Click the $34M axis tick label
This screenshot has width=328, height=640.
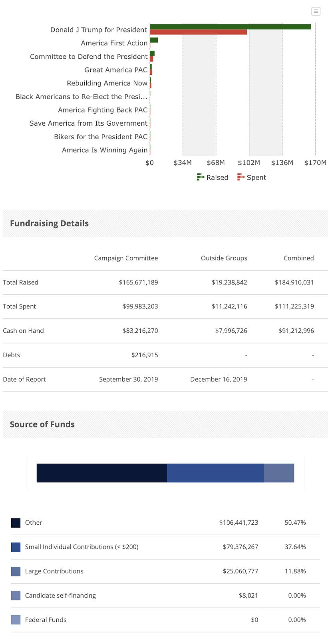[x=183, y=162]
